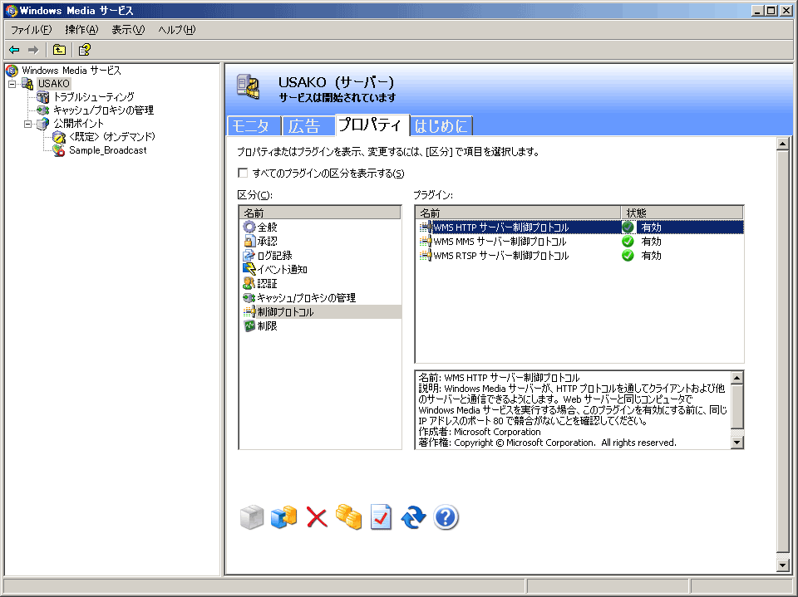
Task: Click the description box scroll up arrow
Action: (x=737, y=377)
